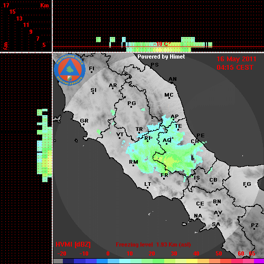Click the 04:15 CEST time label
The image size is (264, 264).
point(235,68)
